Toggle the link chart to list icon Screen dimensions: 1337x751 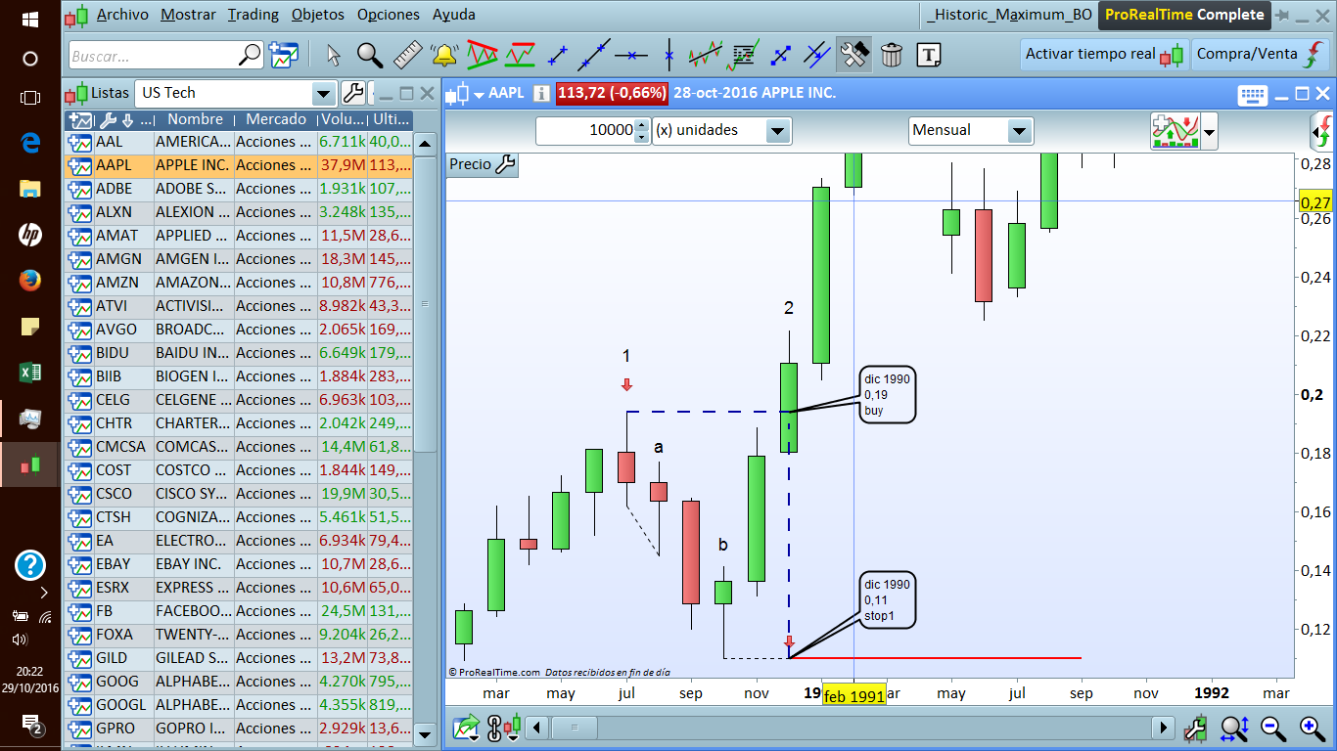[494, 728]
